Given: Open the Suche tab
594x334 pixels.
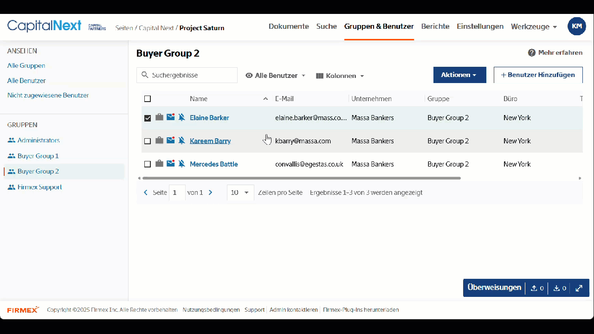Looking at the screenshot, I should coord(327,26).
